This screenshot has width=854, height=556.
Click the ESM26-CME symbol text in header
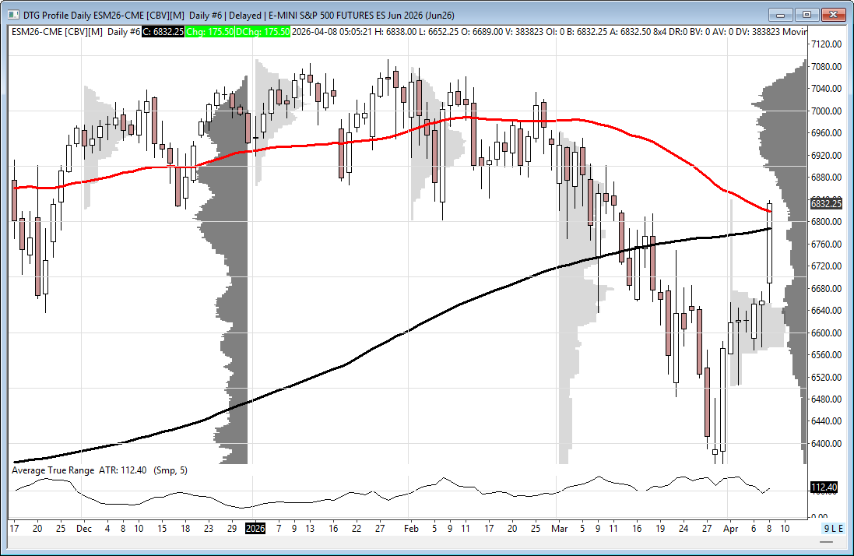(37, 31)
